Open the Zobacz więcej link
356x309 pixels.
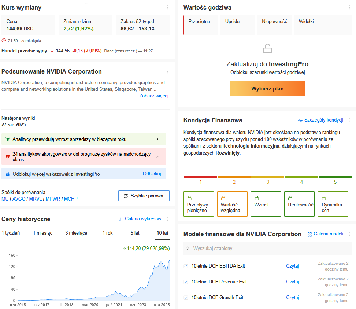click(154, 96)
